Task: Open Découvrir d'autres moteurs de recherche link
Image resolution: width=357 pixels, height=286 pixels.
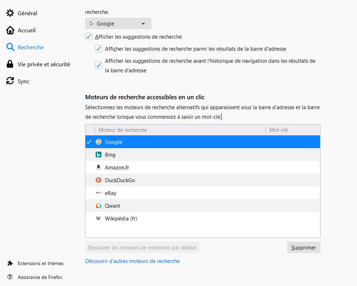Action: tap(133, 261)
